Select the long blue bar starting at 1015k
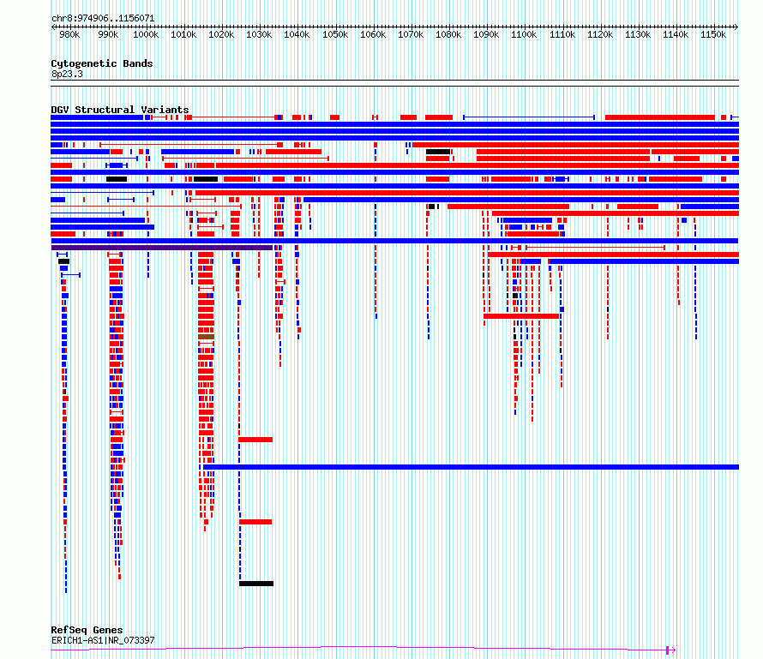763x659 pixels. (471, 467)
